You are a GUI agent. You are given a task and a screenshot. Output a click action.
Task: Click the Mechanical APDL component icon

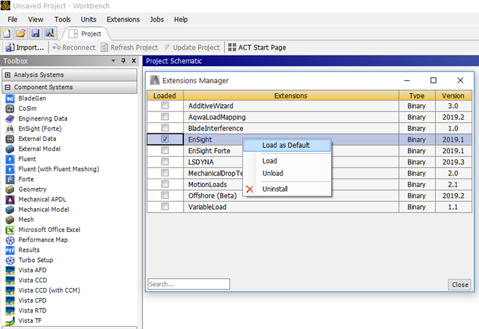click(10, 200)
